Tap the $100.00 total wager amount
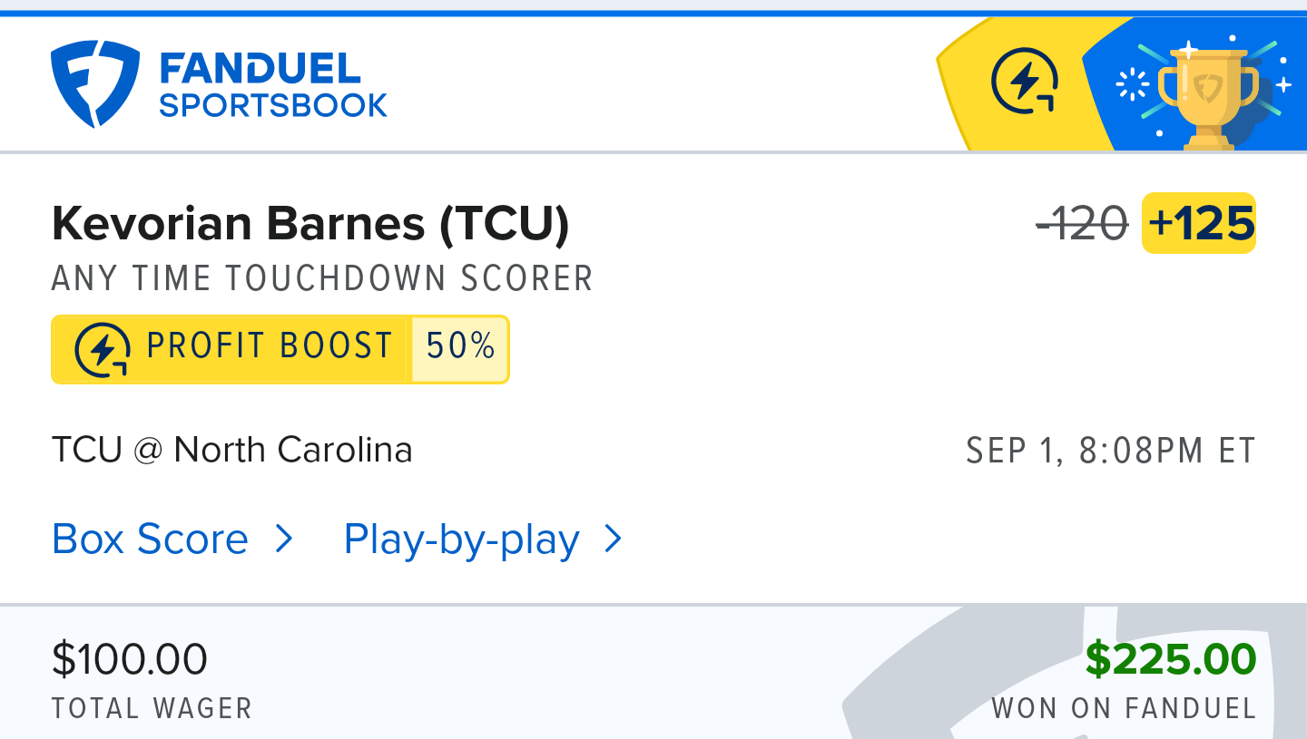This screenshot has height=739, width=1307. (130, 659)
